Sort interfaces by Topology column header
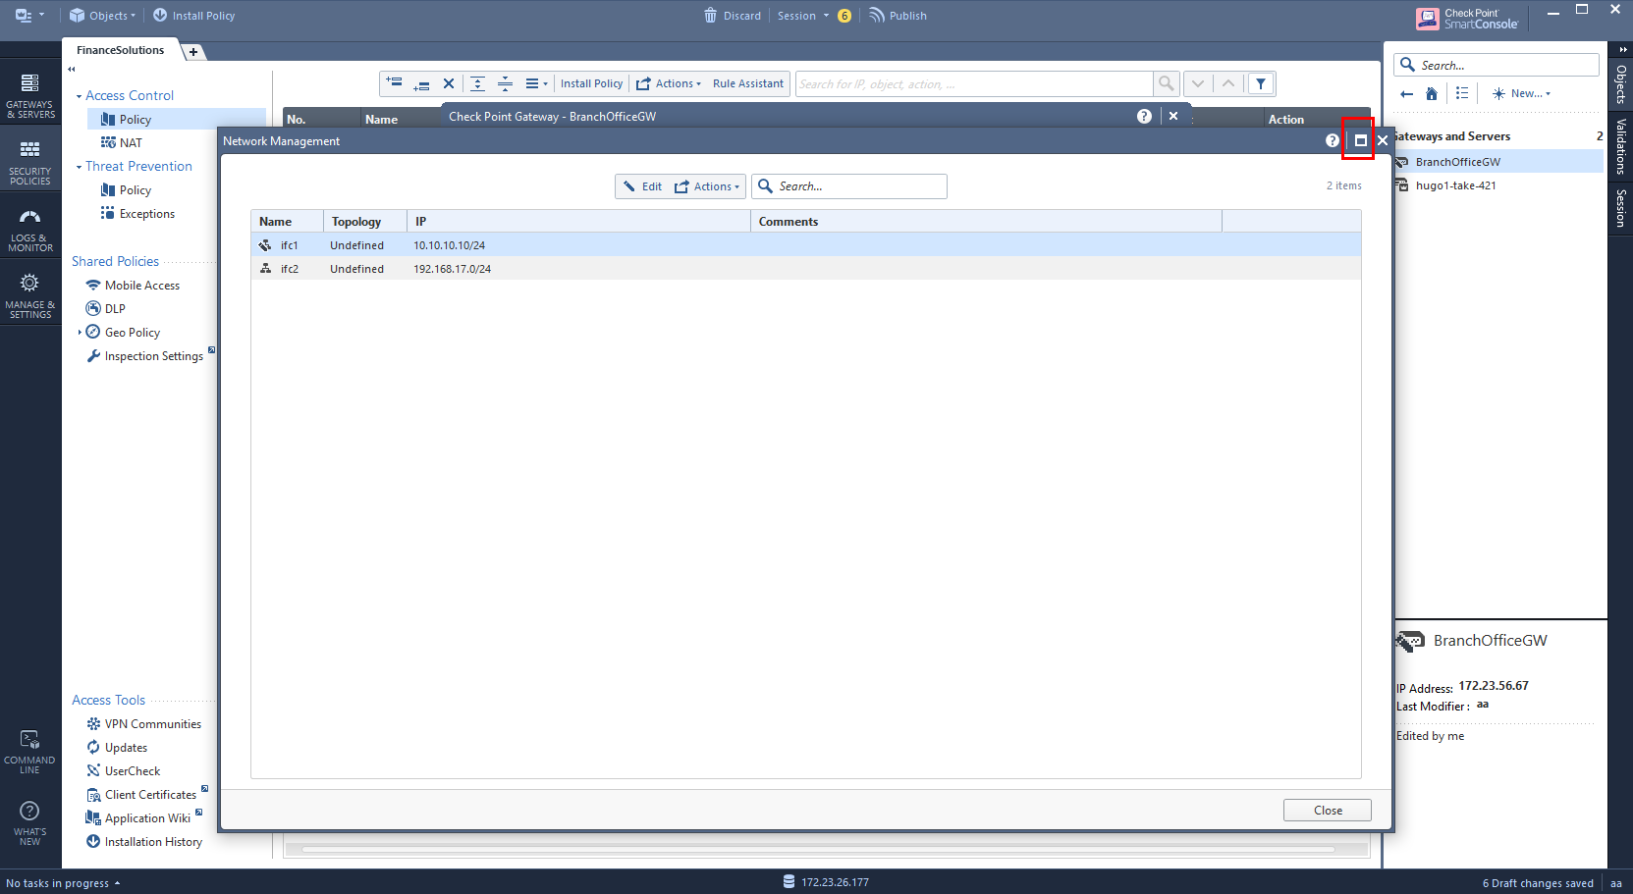The width and height of the screenshot is (1633, 894). (364, 222)
